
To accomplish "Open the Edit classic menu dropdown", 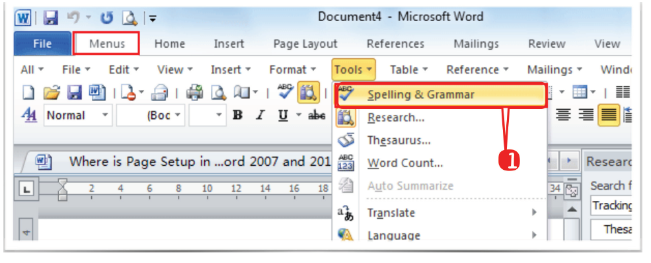I will [x=124, y=69].
